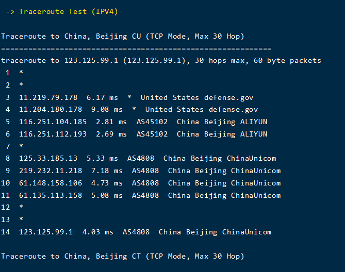Click the 'Traceroute Test (IPV4)' heading
The width and height of the screenshot is (345, 272).
click(69, 12)
